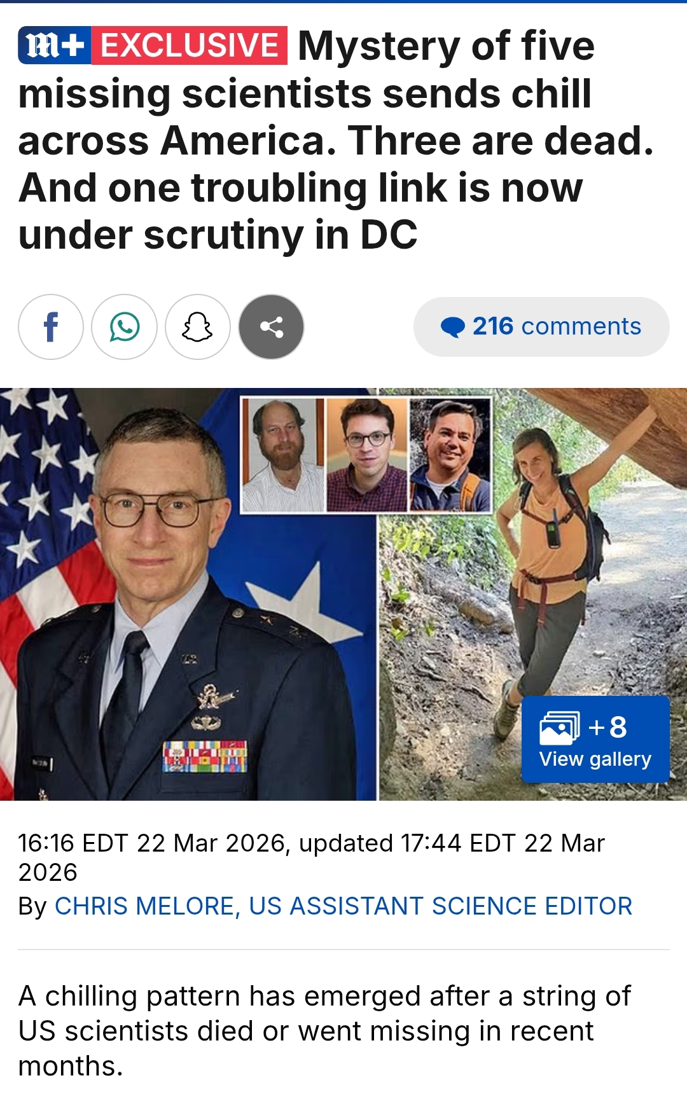Tap the gallery pictures icon on the image
Image resolution: width=687 pixels, height=1106 pixels.
pos(560,728)
